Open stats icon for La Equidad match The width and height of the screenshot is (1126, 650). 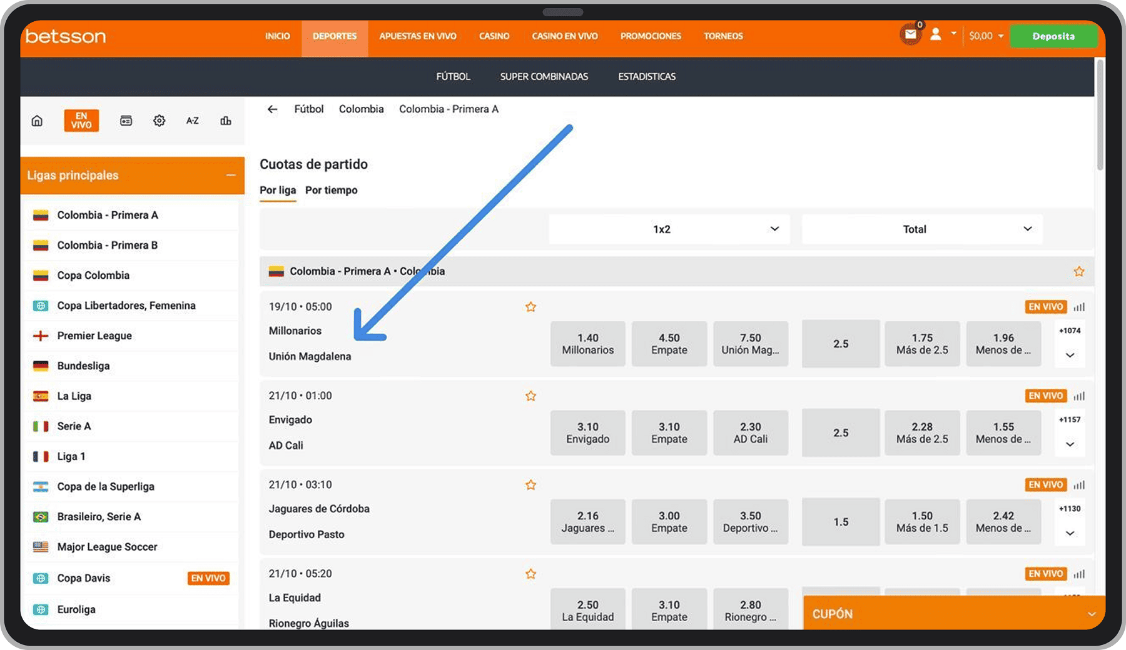pyautogui.click(x=1079, y=574)
